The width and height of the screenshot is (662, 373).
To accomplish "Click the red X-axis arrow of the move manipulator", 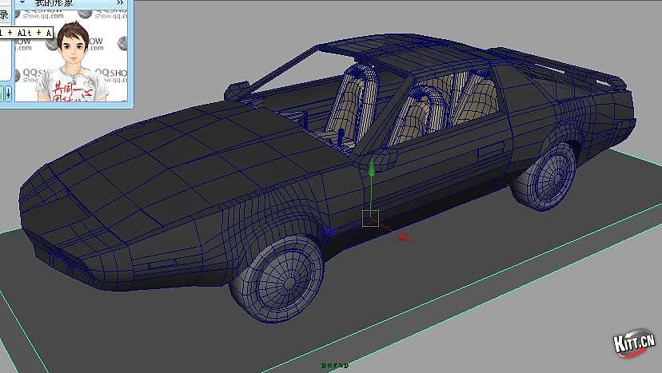I will pyautogui.click(x=405, y=237).
